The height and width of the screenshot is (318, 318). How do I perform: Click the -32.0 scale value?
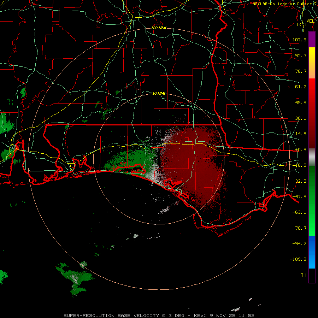tap(299, 181)
